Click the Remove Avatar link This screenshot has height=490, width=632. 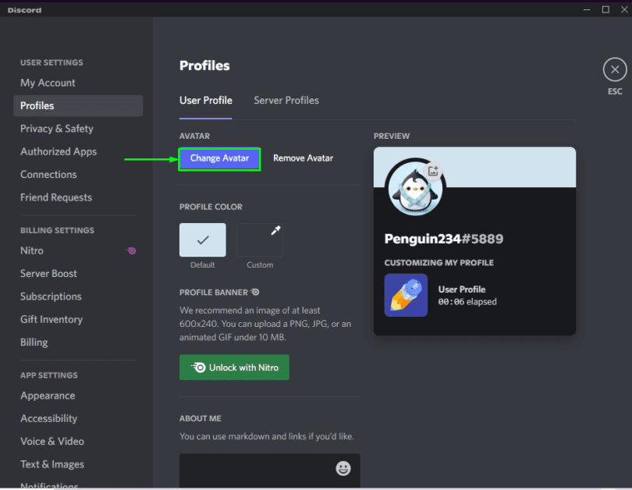coord(303,158)
